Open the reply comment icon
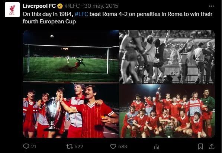The width and height of the screenshot is (222, 153). coord(26,146)
